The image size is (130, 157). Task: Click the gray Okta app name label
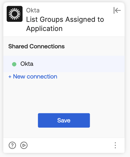tap(33, 10)
